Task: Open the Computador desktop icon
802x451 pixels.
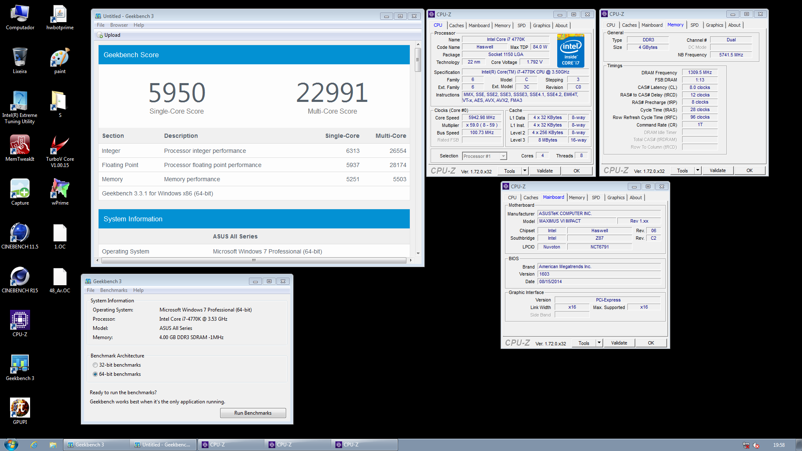Action: [x=20, y=18]
